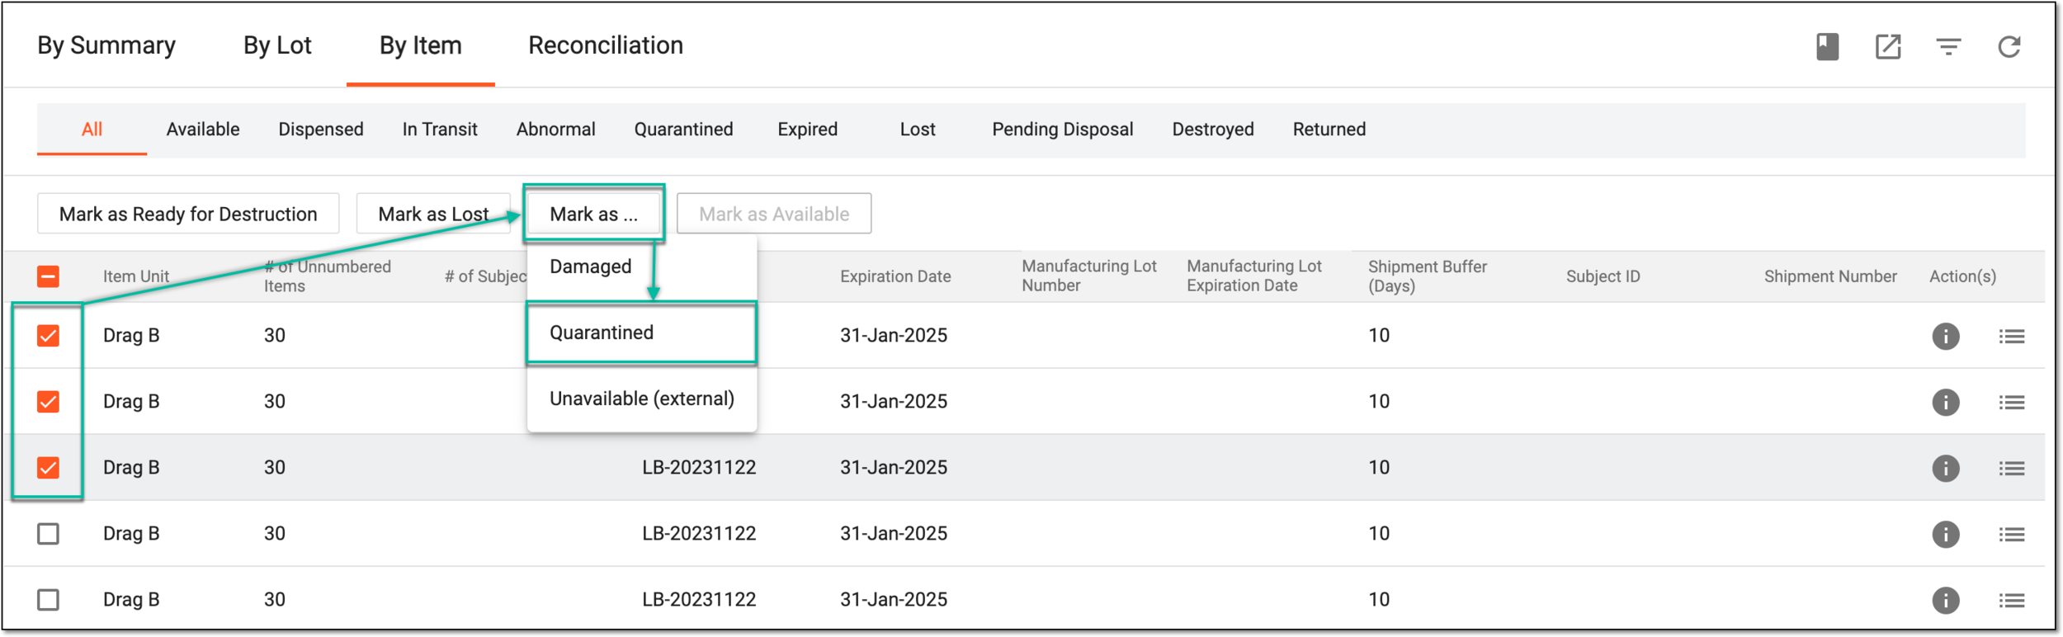Select the All status filter

[x=92, y=130]
